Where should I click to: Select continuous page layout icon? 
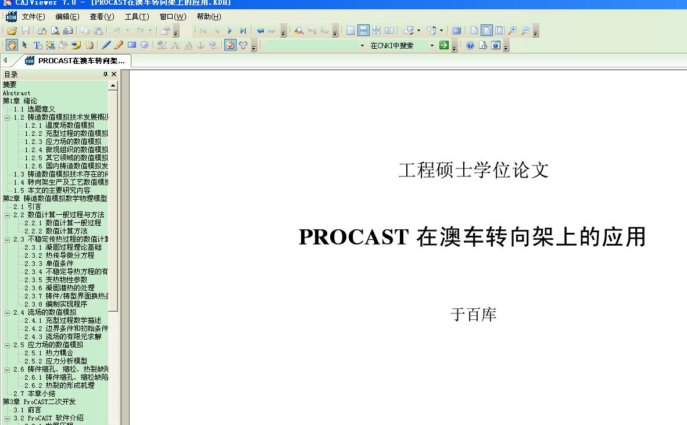click(x=363, y=31)
